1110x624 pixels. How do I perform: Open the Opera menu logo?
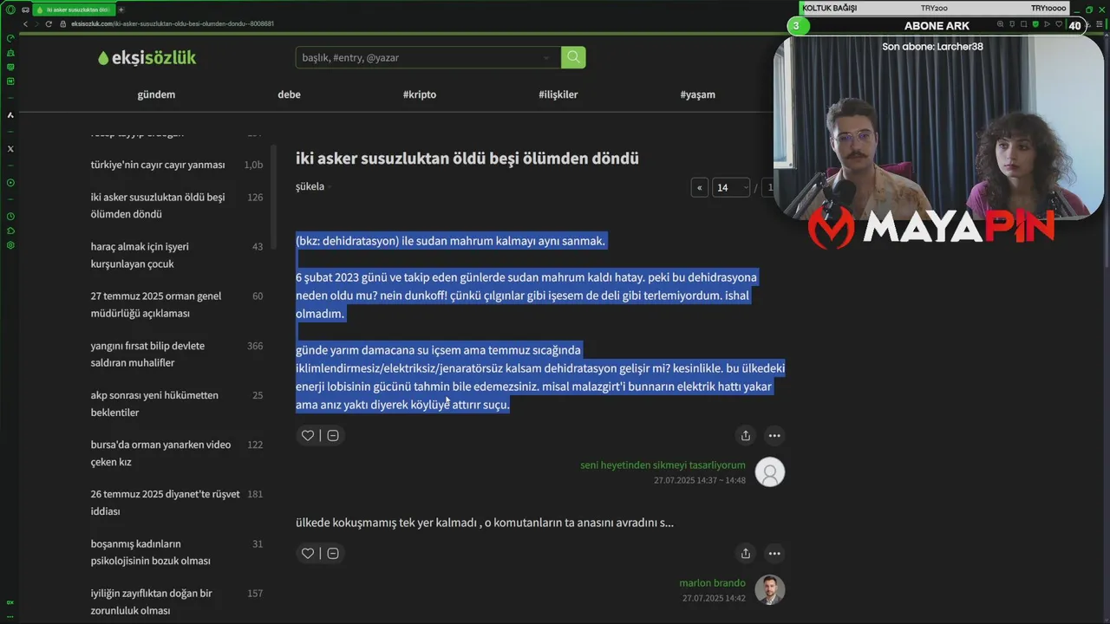[x=10, y=10]
